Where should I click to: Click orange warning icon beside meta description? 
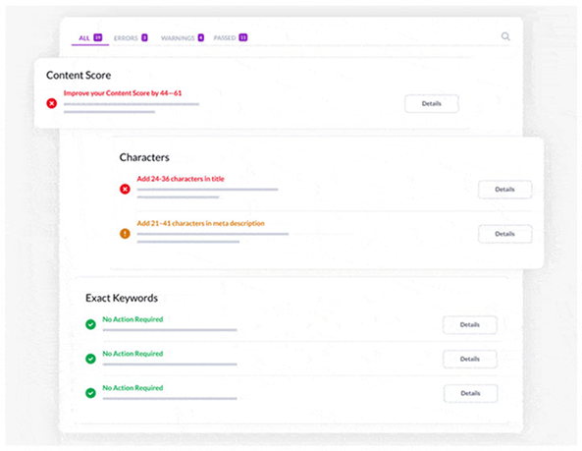[125, 234]
